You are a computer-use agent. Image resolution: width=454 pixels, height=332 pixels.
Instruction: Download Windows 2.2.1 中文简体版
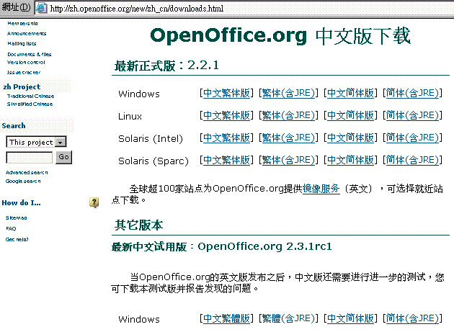(x=350, y=93)
